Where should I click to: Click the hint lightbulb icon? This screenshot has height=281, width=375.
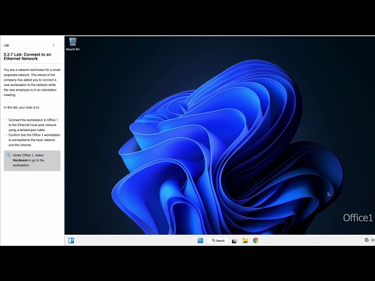tap(8, 155)
